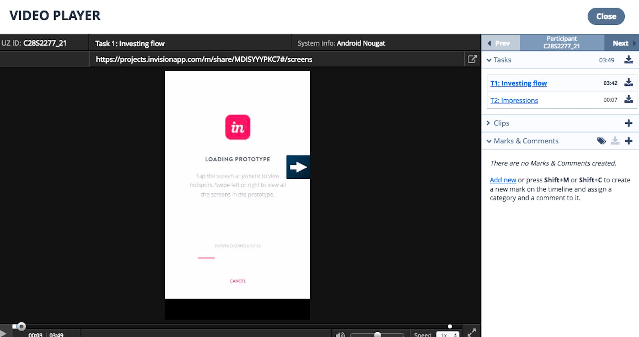This screenshot has width=639, height=337.
Task: Collapse the Tasks section
Action: pos(489,60)
